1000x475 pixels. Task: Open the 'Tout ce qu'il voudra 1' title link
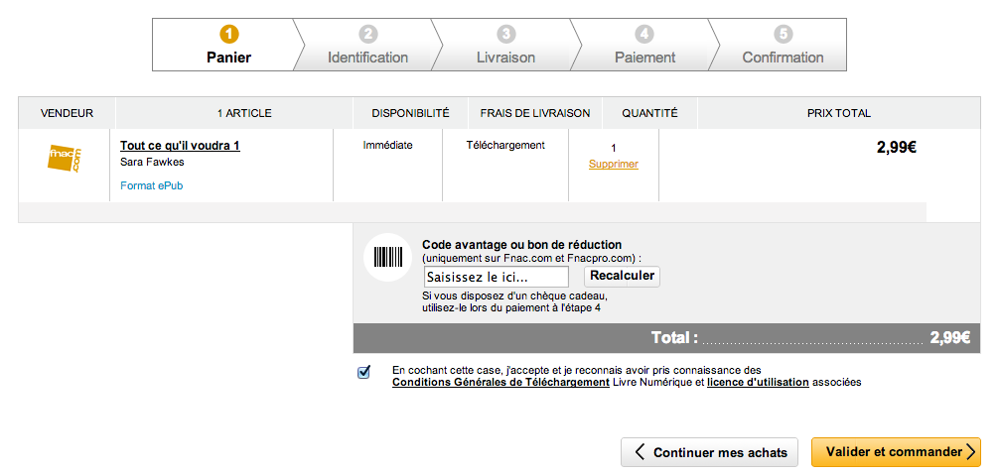pos(180,146)
